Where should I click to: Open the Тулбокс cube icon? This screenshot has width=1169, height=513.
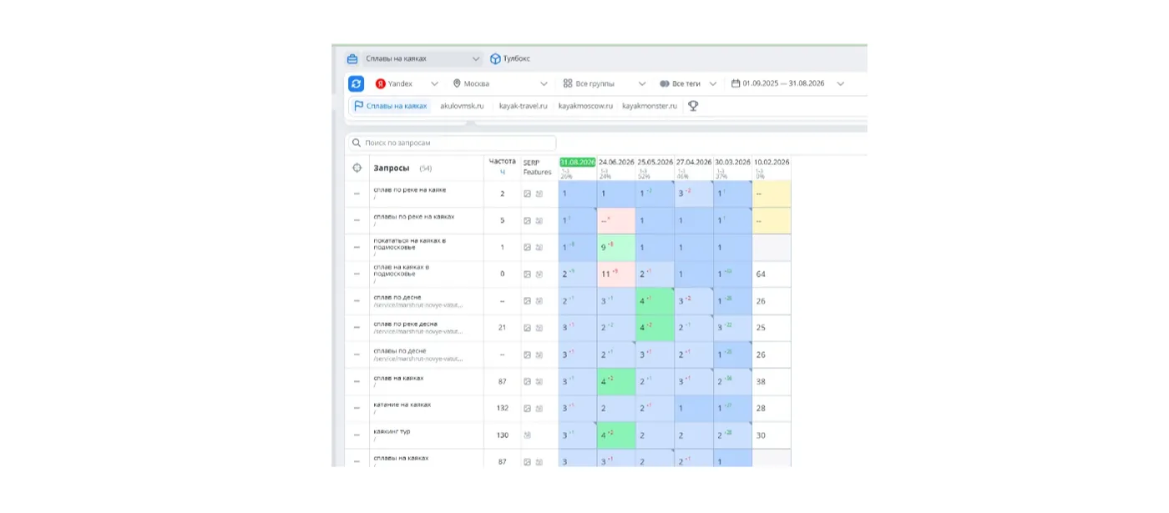(495, 59)
